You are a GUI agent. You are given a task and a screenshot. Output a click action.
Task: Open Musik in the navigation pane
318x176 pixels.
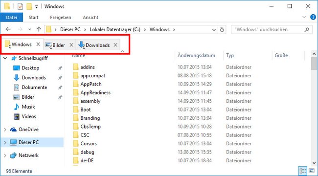pyautogui.click(x=28, y=107)
